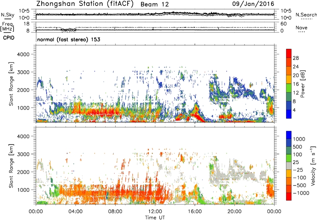Click the N.Sky noise trace panel
The image size is (317, 220).
tap(155, 14)
